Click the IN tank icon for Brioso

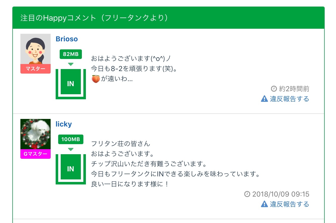71,84
